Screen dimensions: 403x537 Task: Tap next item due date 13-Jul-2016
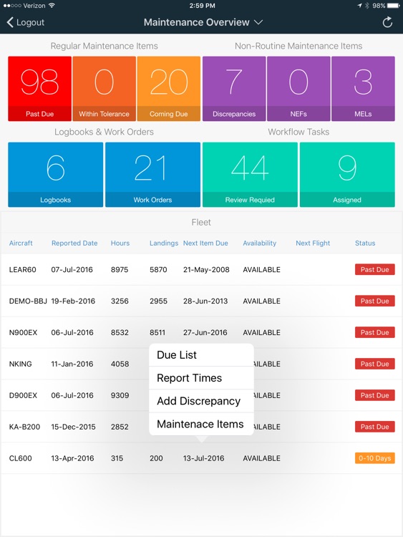coord(204,458)
